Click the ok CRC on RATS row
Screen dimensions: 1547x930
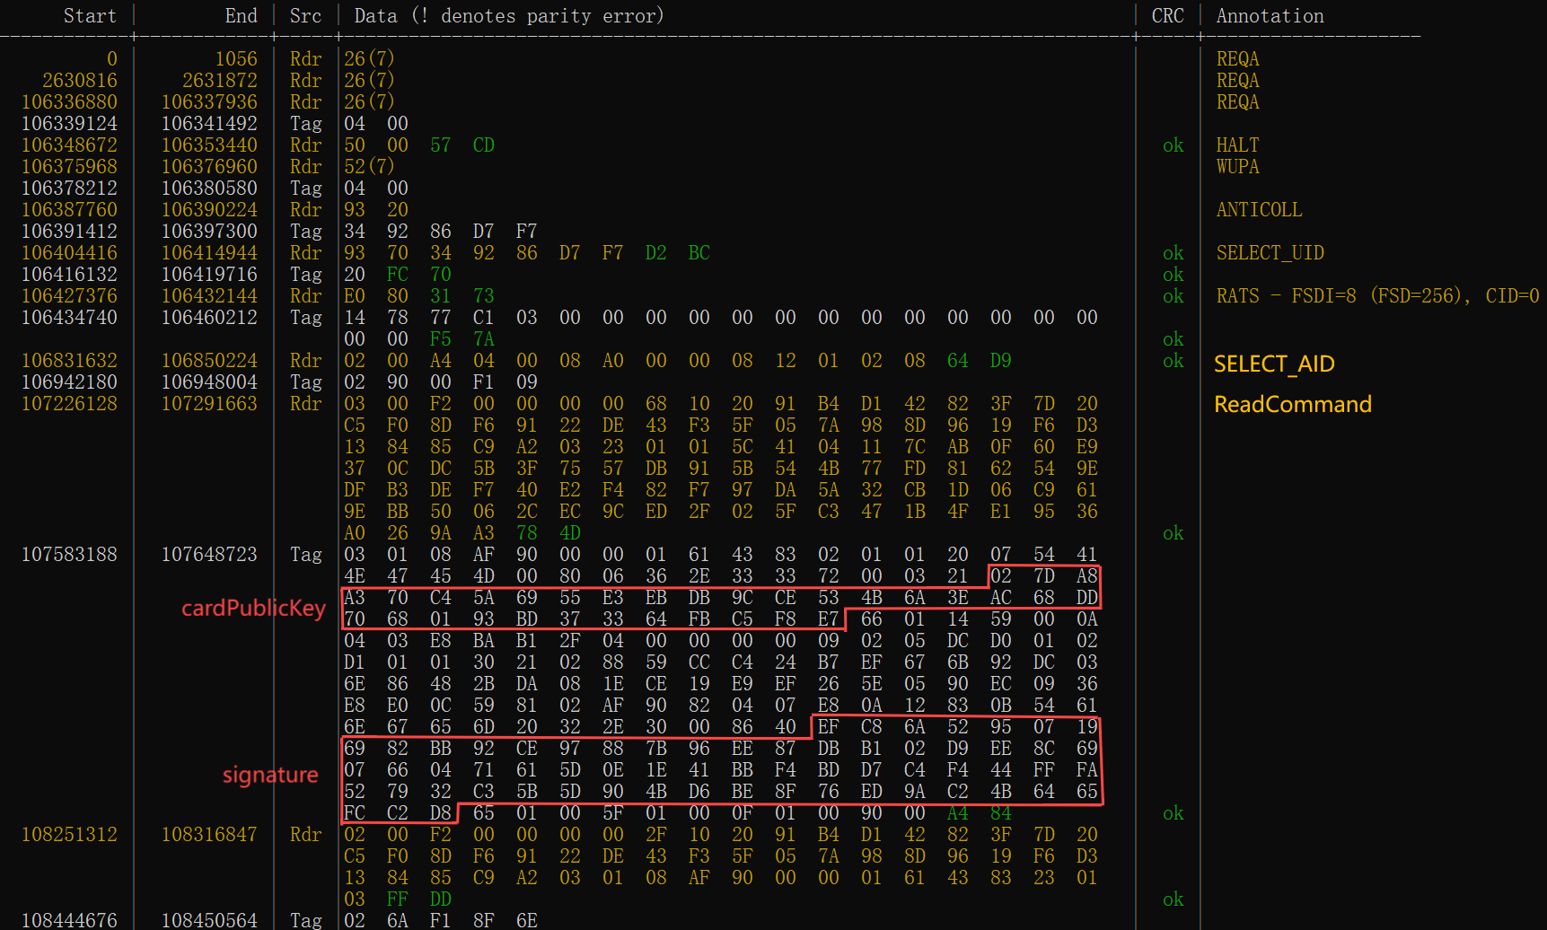click(x=1173, y=296)
